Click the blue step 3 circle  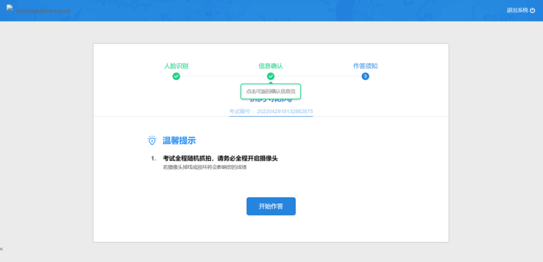point(365,76)
